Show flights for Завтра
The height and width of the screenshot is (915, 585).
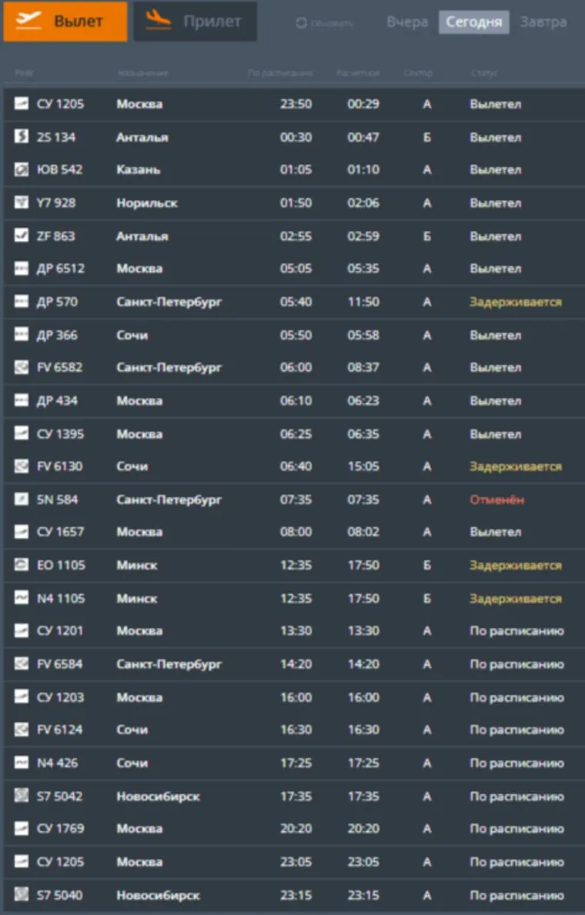tap(543, 22)
